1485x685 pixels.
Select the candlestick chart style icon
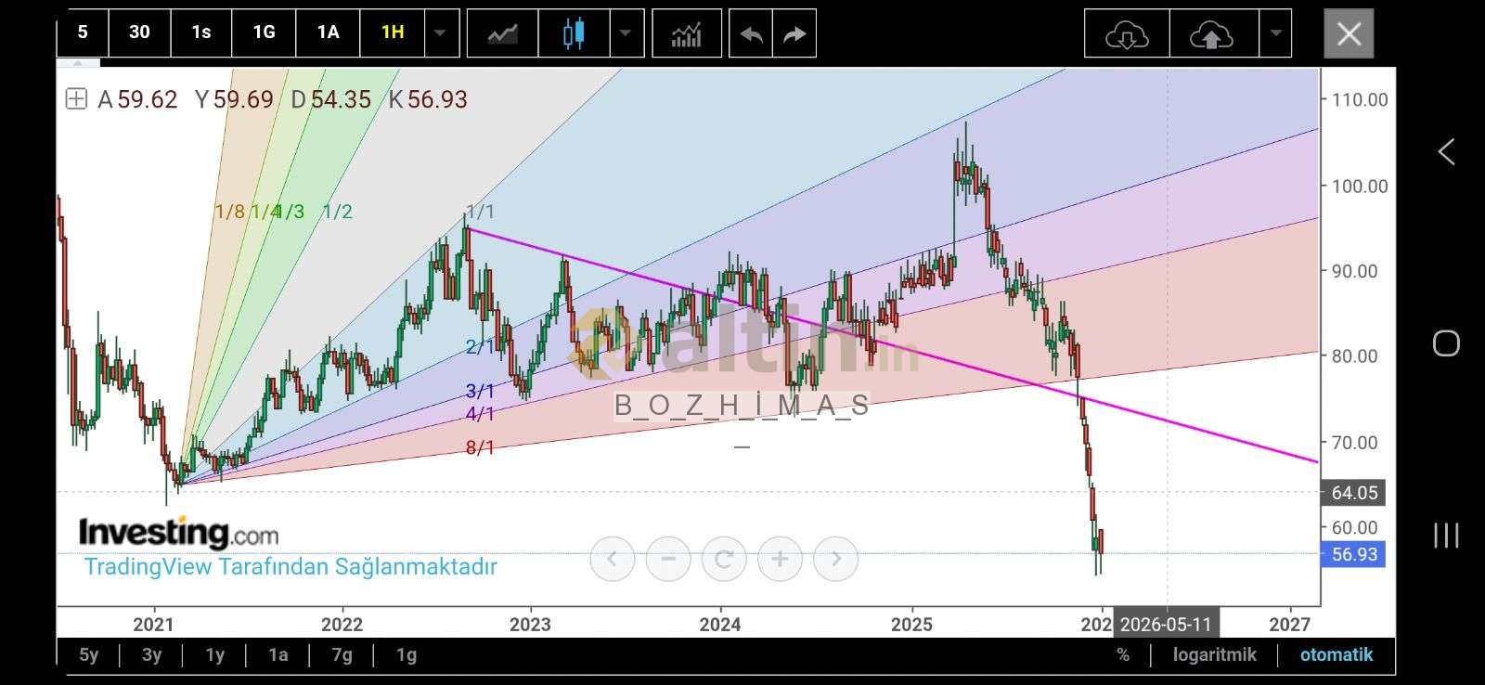(574, 34)
